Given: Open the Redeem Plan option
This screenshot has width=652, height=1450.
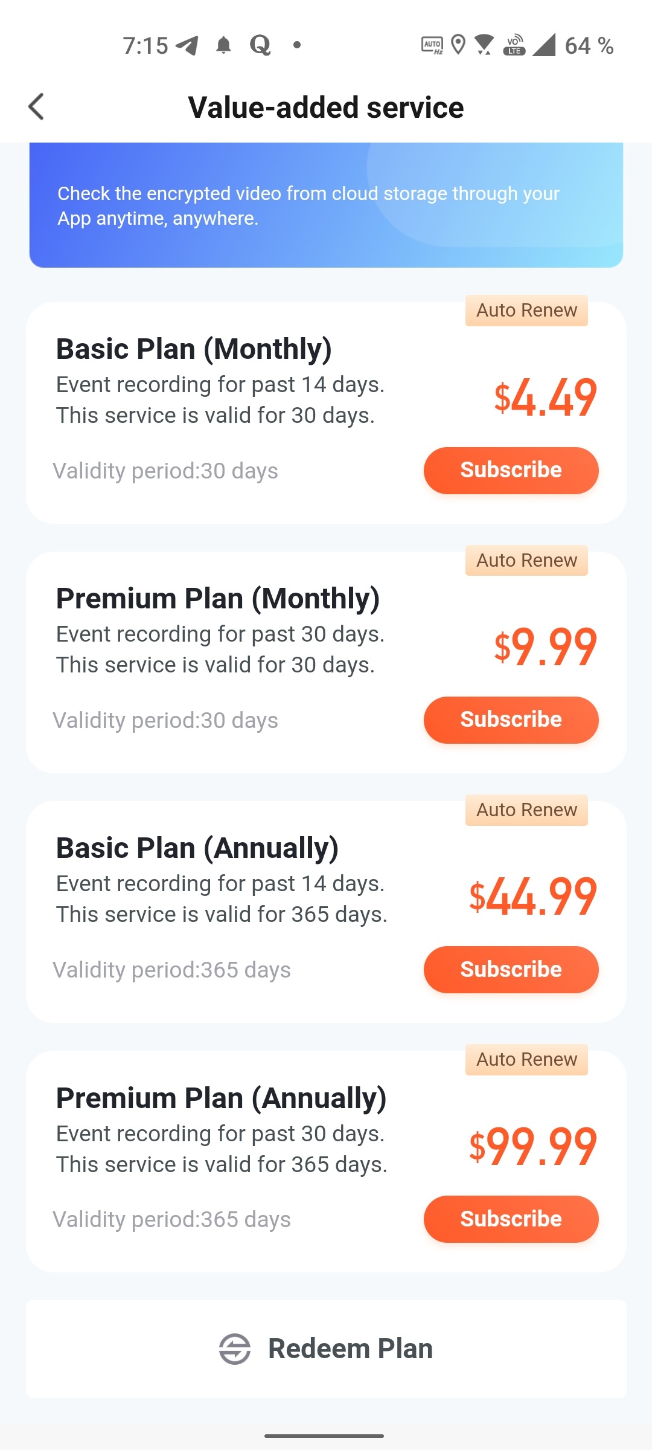Looking at the screenshot, I should 326,1348.
